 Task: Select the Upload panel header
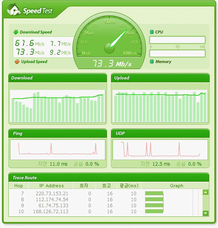point(160,78)
